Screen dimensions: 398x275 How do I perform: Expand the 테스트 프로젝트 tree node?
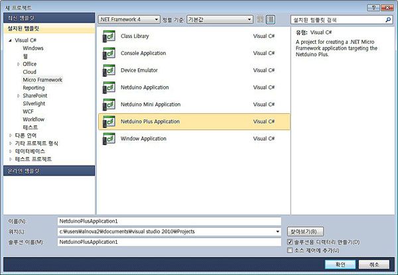click(x=10, y=159)
